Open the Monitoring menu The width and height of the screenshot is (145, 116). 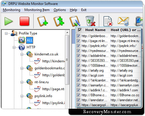pyautogui.click(x=12, y=10)
